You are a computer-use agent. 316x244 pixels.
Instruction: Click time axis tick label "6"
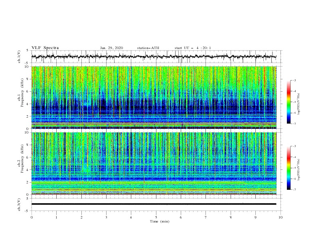(181, 217)
